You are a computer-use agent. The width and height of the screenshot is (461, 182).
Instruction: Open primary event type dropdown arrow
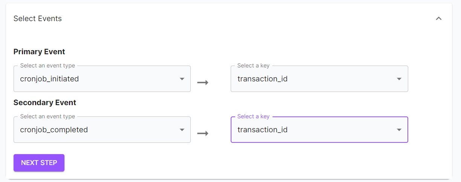[x=182, y=79]
